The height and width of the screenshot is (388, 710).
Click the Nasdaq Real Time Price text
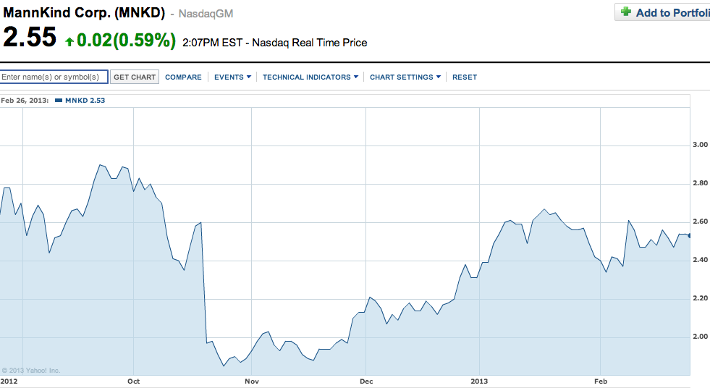(x=310, y=43)
